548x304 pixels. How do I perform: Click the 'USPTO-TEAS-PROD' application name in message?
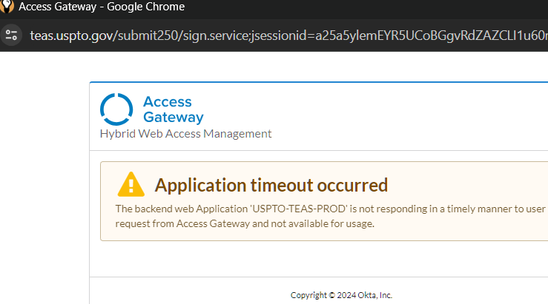coord(298,209)
